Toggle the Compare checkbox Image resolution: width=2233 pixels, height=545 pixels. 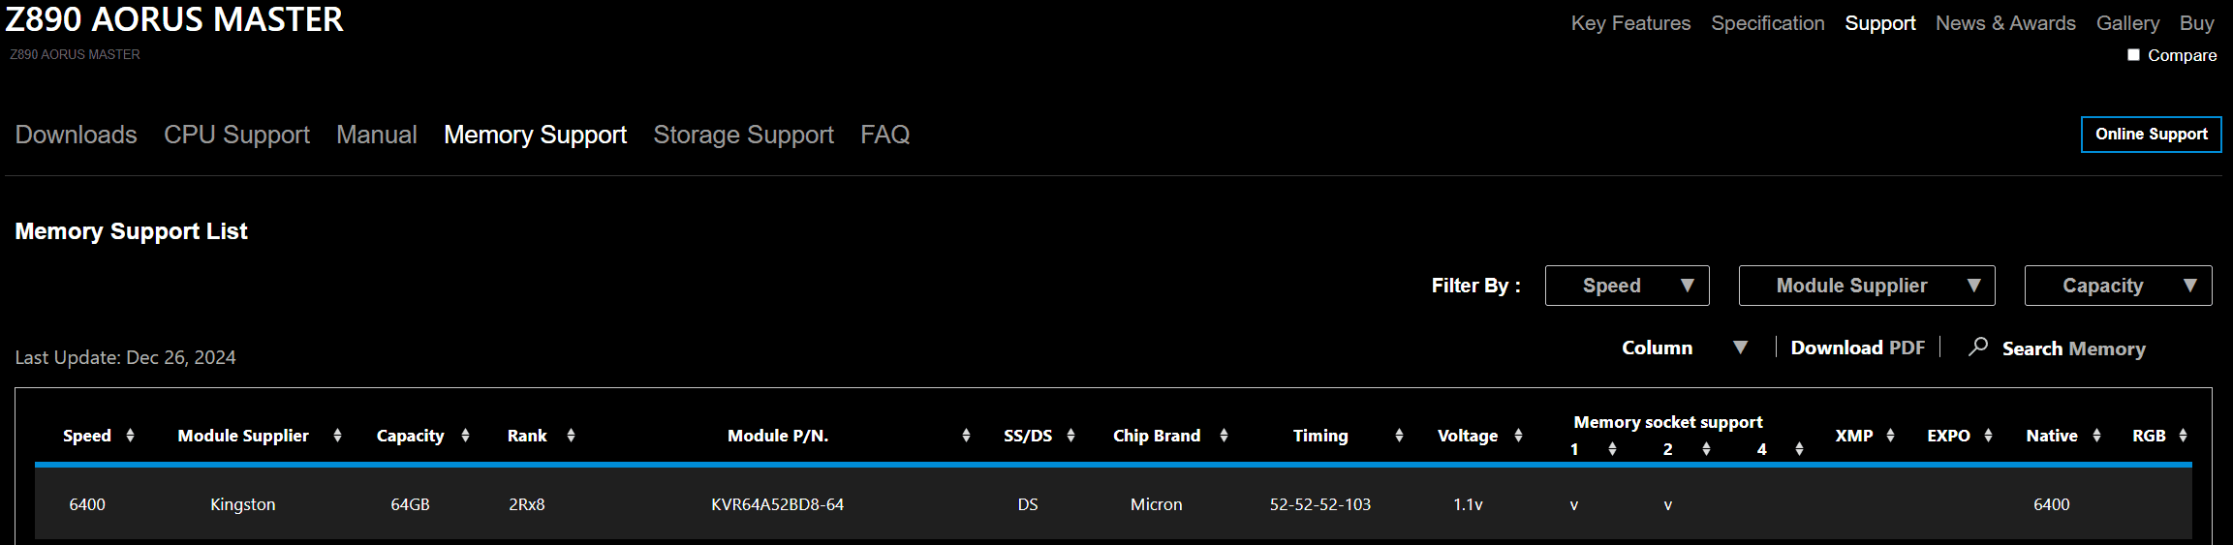coord(2133,55)
